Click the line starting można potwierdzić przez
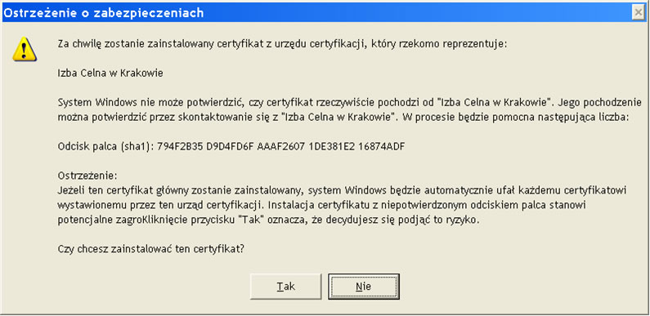 click(x=343, y=118)
